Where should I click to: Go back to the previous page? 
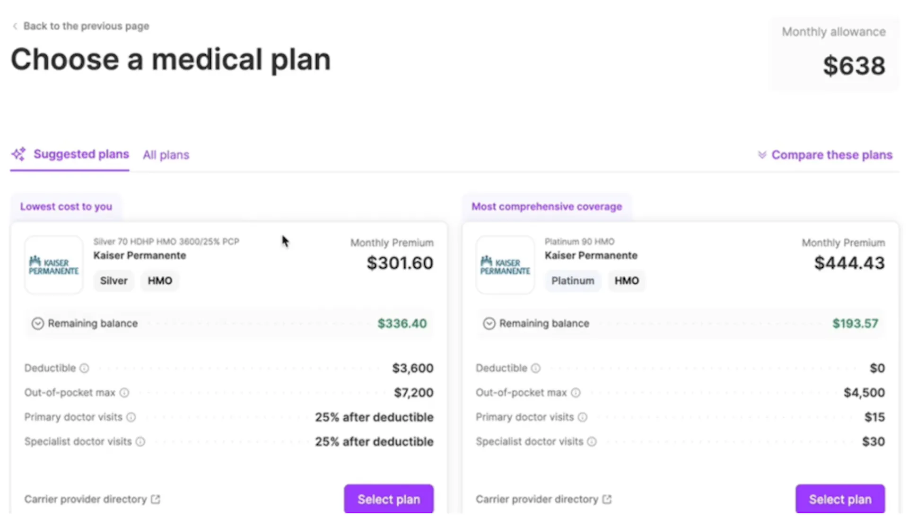[87, 26]
